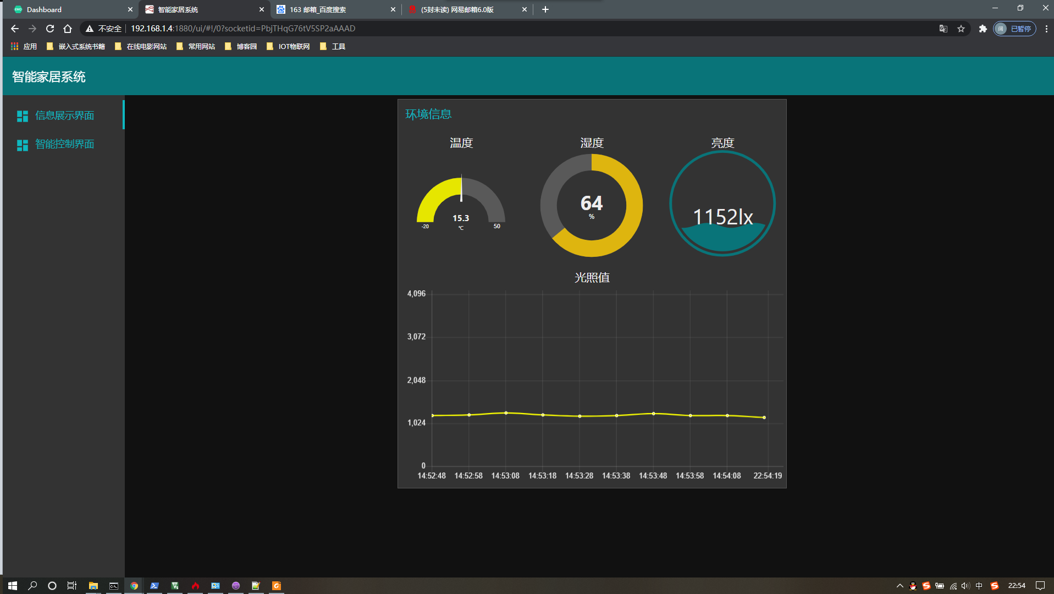Open the orange G taskbar app

pyautogui.click(x=277, y=586)
